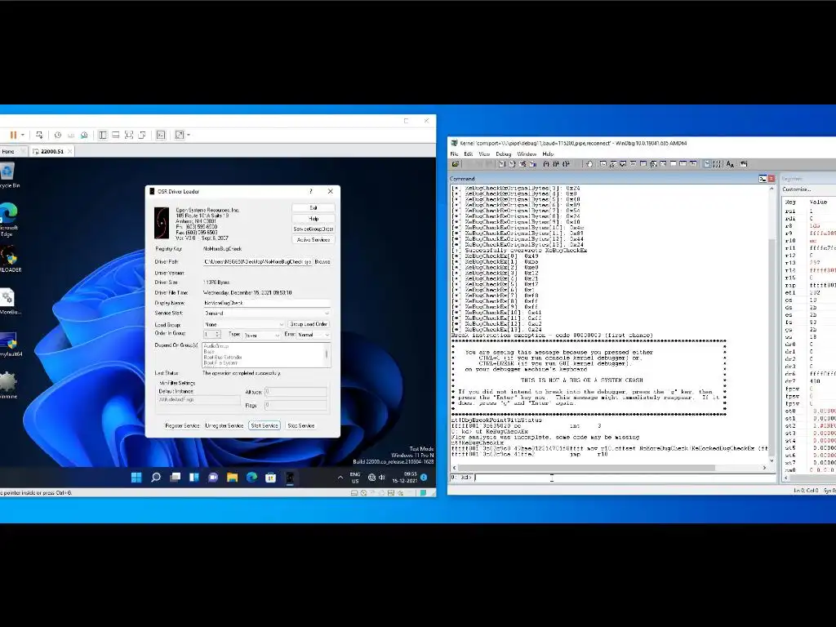The image size is (836, 627).
Task: Open the File menu in WinDbg
Action: (454, 154)
